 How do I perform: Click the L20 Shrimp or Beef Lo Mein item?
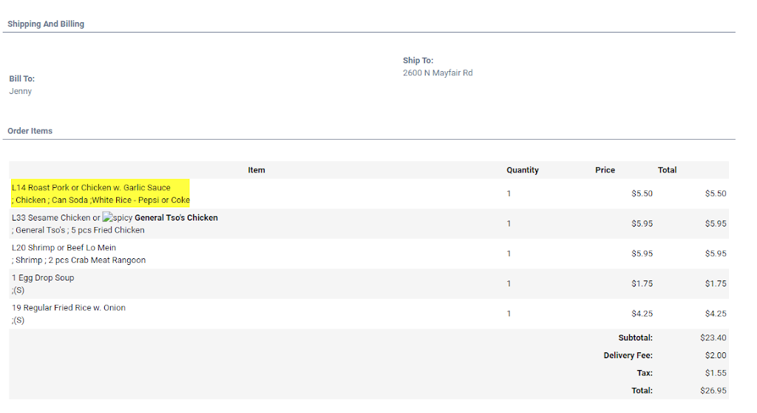point(64,248)
